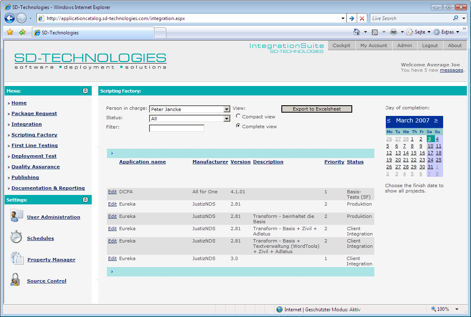The width and height of the screenshot is (471, 317).
Task: Open the About tab
Action: pos(455,45)
